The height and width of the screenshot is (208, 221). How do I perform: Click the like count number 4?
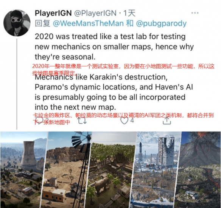click(x=132, y=121)
